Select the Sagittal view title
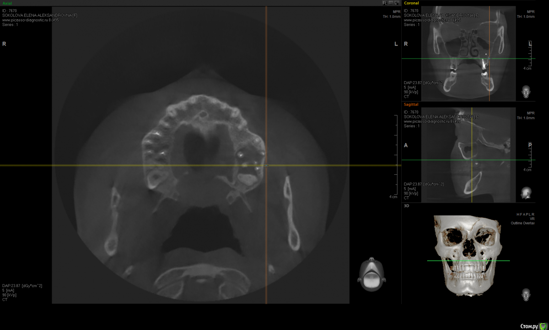549x330 pixels. tap(411, 105)
